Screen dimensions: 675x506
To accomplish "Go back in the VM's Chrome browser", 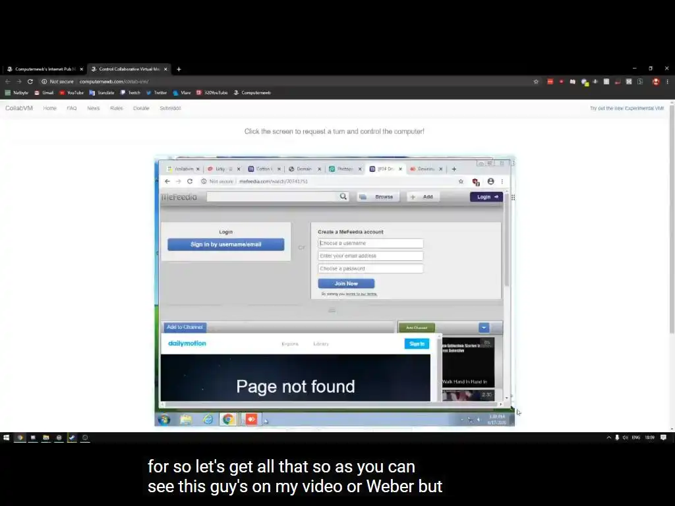I will (167, 182).
